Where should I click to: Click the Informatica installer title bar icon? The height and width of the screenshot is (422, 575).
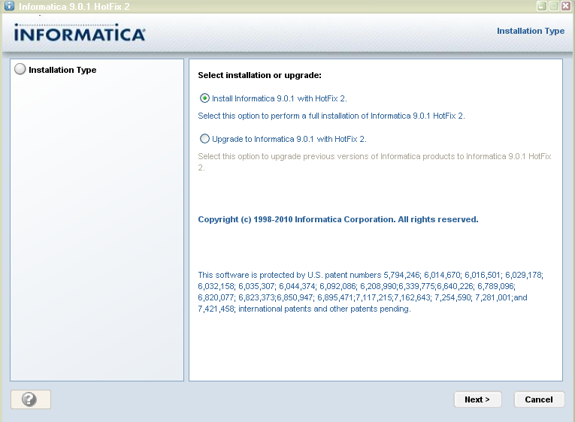9,6
